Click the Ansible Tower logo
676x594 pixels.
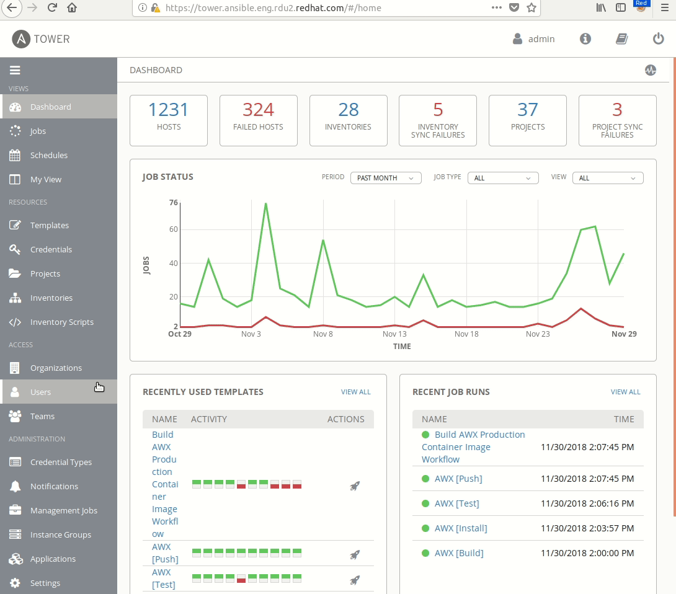coord(41,39)
